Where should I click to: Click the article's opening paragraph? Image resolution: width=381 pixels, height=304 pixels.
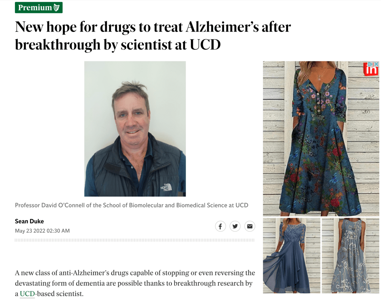135,284
